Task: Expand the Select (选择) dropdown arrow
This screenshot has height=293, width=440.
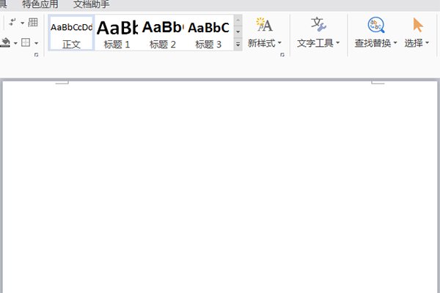Action: point(427,44)
